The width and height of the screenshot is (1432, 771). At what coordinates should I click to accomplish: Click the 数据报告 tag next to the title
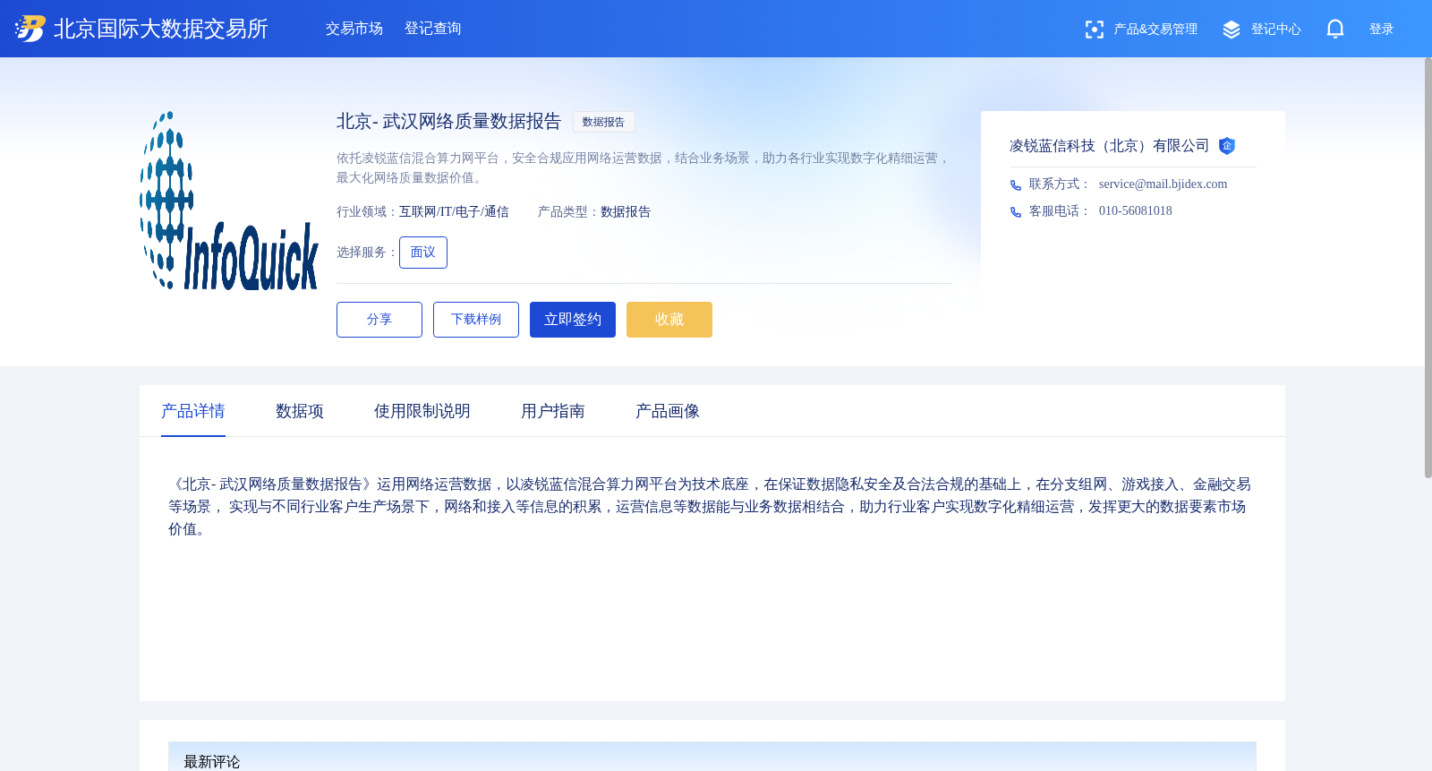pos(603,122)
